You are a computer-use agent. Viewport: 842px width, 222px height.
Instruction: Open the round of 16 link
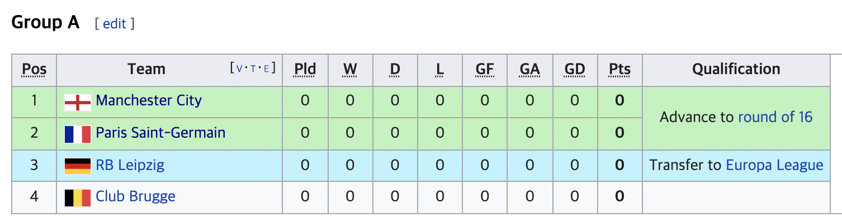pos(775,117)
